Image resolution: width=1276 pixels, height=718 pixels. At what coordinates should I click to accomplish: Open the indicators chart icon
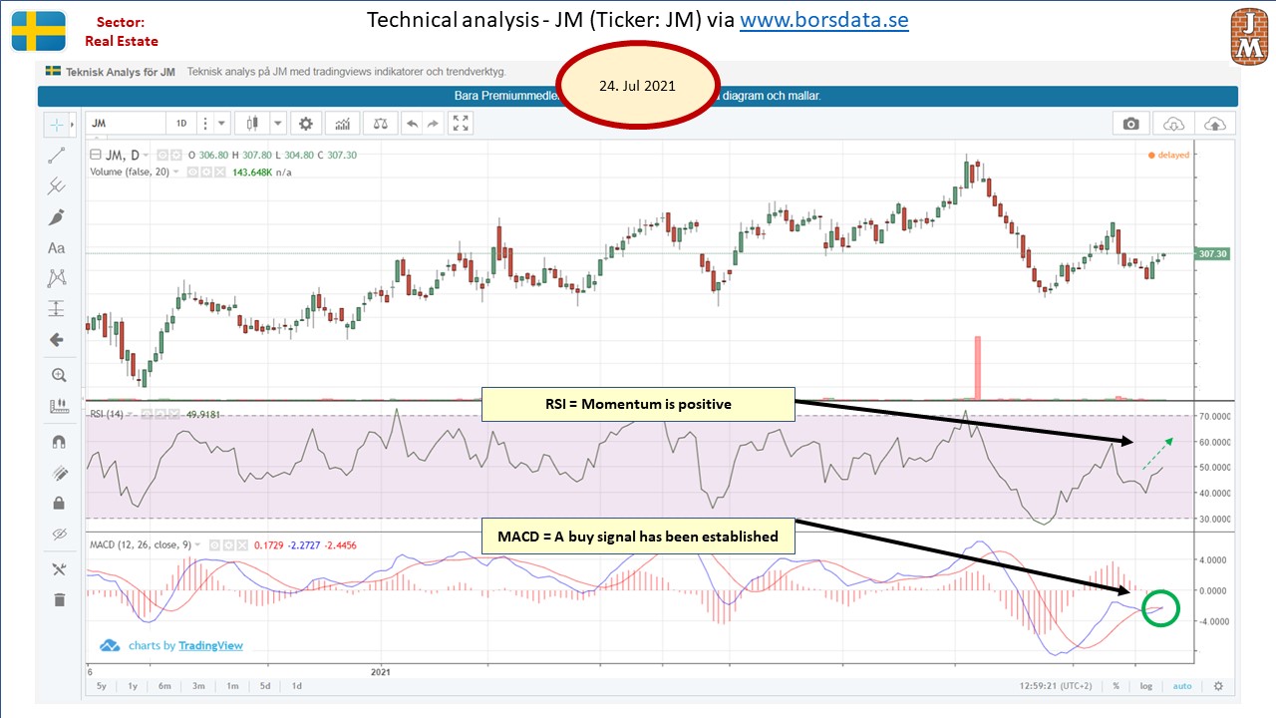343,124
